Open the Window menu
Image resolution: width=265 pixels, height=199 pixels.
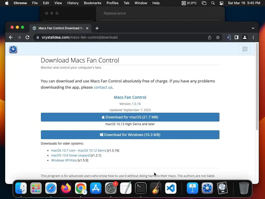pos(141,3)
